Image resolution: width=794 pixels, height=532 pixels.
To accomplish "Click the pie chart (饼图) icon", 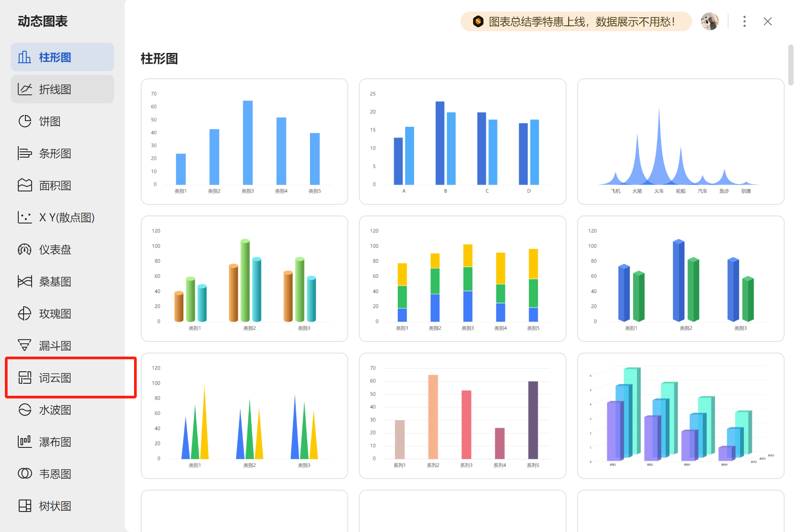I will click(x=25, y=121).
